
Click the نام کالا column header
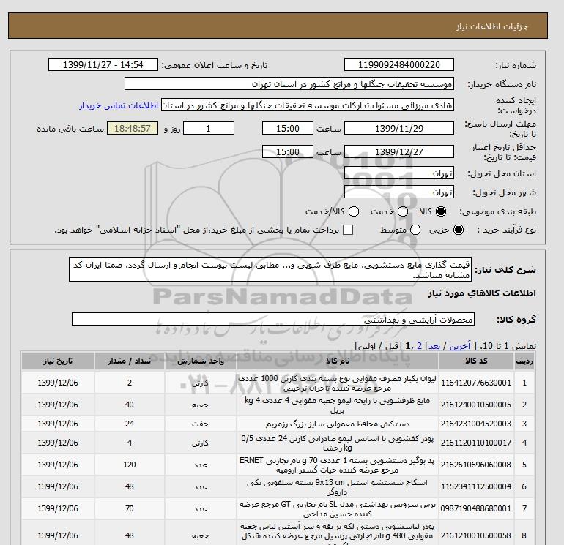click(x=338, y=361)
